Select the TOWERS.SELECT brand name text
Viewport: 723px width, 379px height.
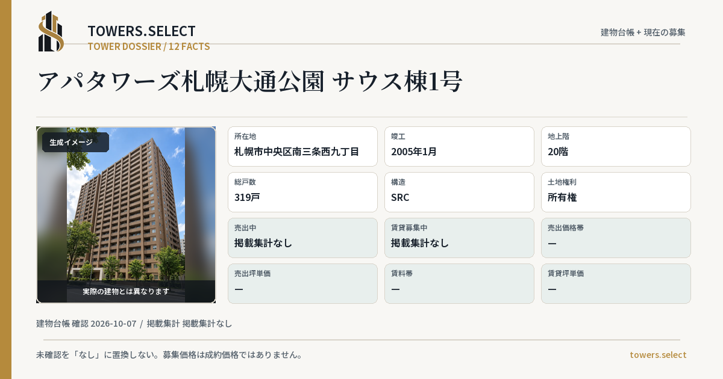tap(142, 31)
